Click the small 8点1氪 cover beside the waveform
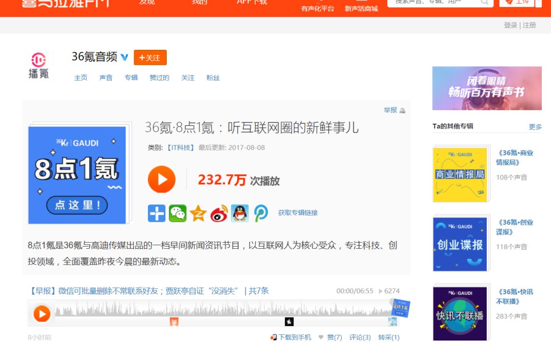551x344 pixels. click(400, 307)
